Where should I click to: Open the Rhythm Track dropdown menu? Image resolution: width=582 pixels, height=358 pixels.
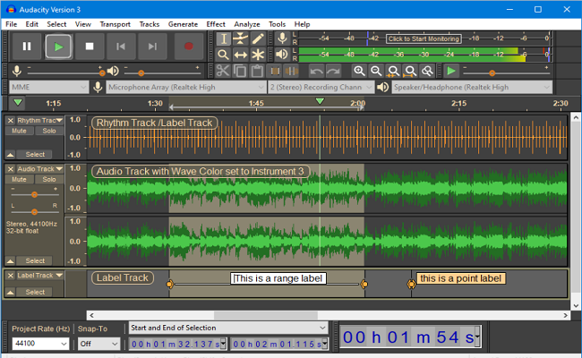(40, 121)
